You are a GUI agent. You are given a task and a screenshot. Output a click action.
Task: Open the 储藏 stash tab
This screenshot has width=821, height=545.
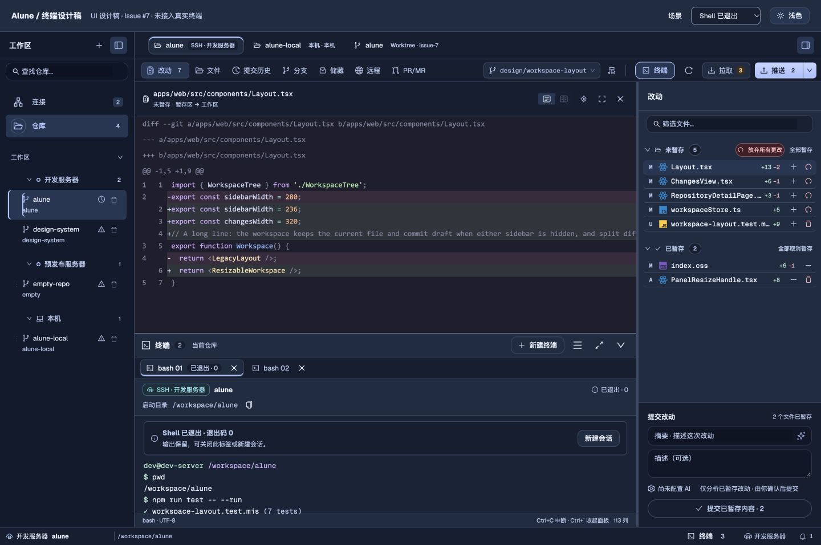click(331, 70)
